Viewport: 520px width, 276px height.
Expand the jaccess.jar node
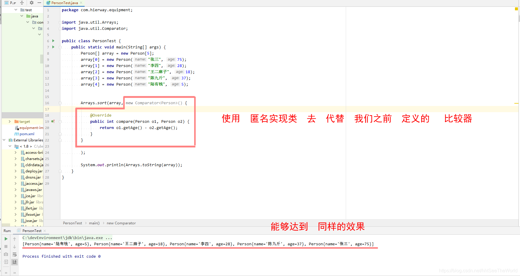coord(16,183)
